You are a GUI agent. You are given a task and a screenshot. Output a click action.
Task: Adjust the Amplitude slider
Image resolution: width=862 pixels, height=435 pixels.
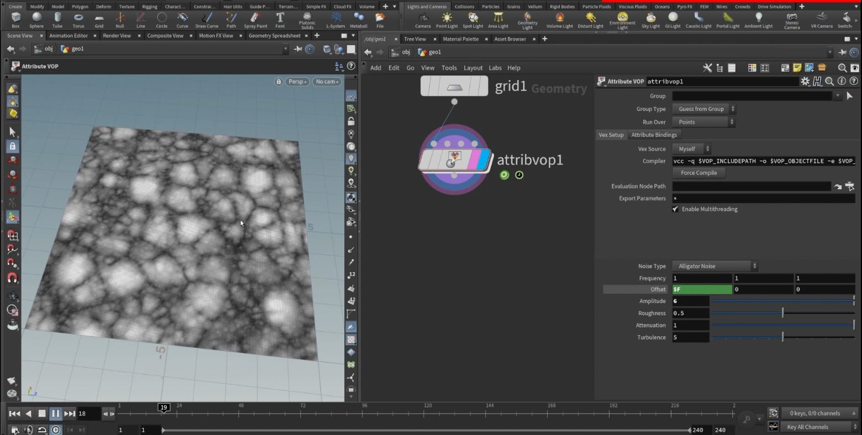tap(782, 301)
